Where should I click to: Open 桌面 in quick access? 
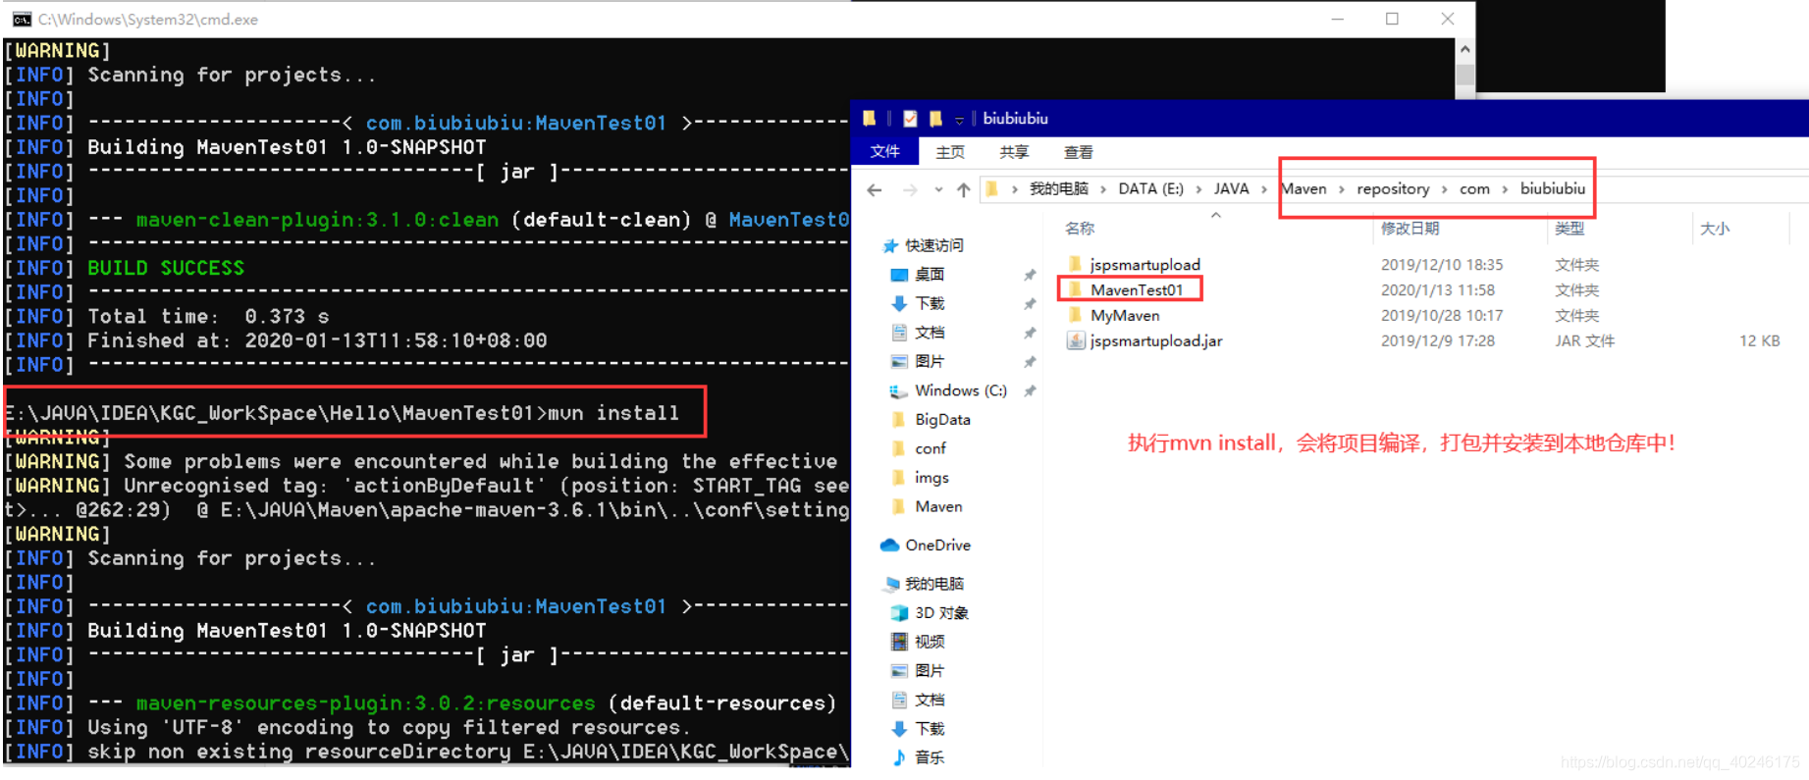coord(930,274)
